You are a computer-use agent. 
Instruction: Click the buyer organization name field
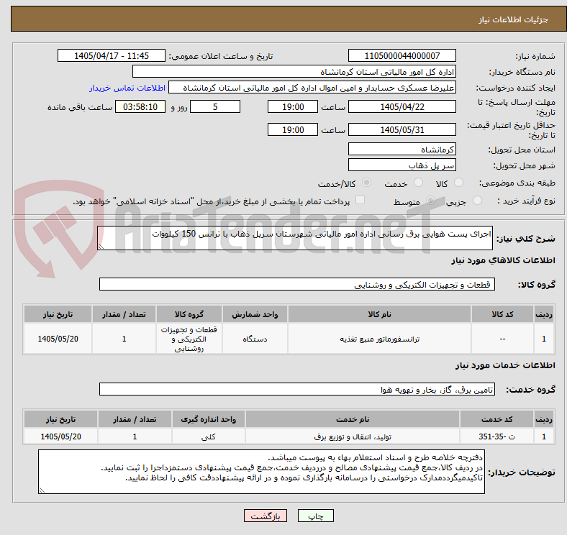pyautogui.click(x=294, y=72)
